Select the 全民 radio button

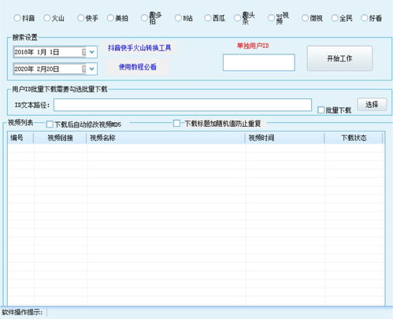click(x=335, y=18)
